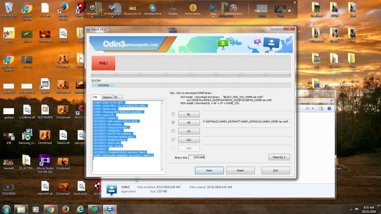Open the Recycle Bin desktop icon
This screenshot has width=381, height=214.
pos(9,10)
